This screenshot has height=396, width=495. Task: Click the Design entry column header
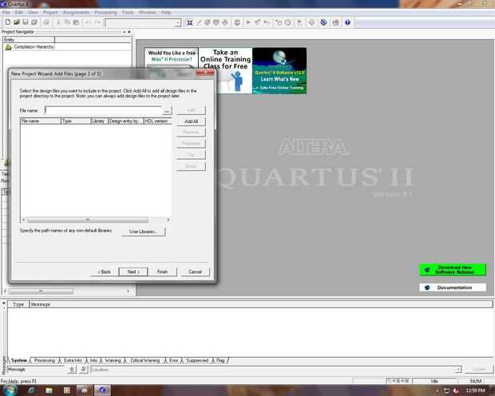click(x=125, y=121)
